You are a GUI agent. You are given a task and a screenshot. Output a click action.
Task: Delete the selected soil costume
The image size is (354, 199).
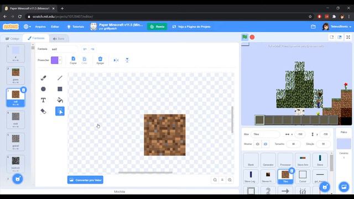coord(23,90)
